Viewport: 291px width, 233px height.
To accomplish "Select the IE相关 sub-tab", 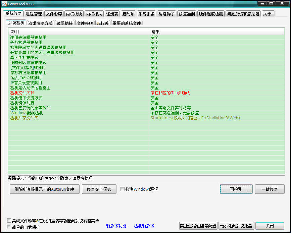I will coord(103,23).
